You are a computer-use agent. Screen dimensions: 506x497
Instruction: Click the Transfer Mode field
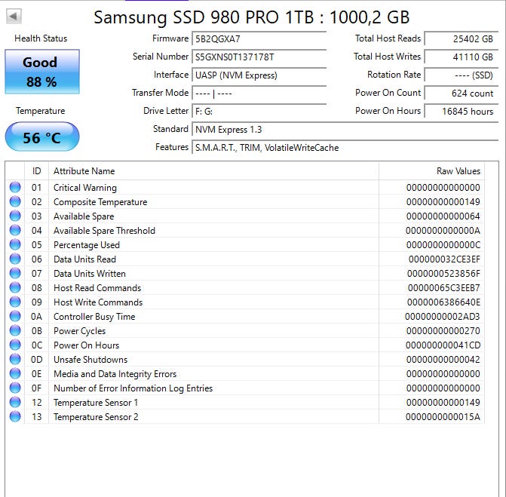[x=259, y=93]
